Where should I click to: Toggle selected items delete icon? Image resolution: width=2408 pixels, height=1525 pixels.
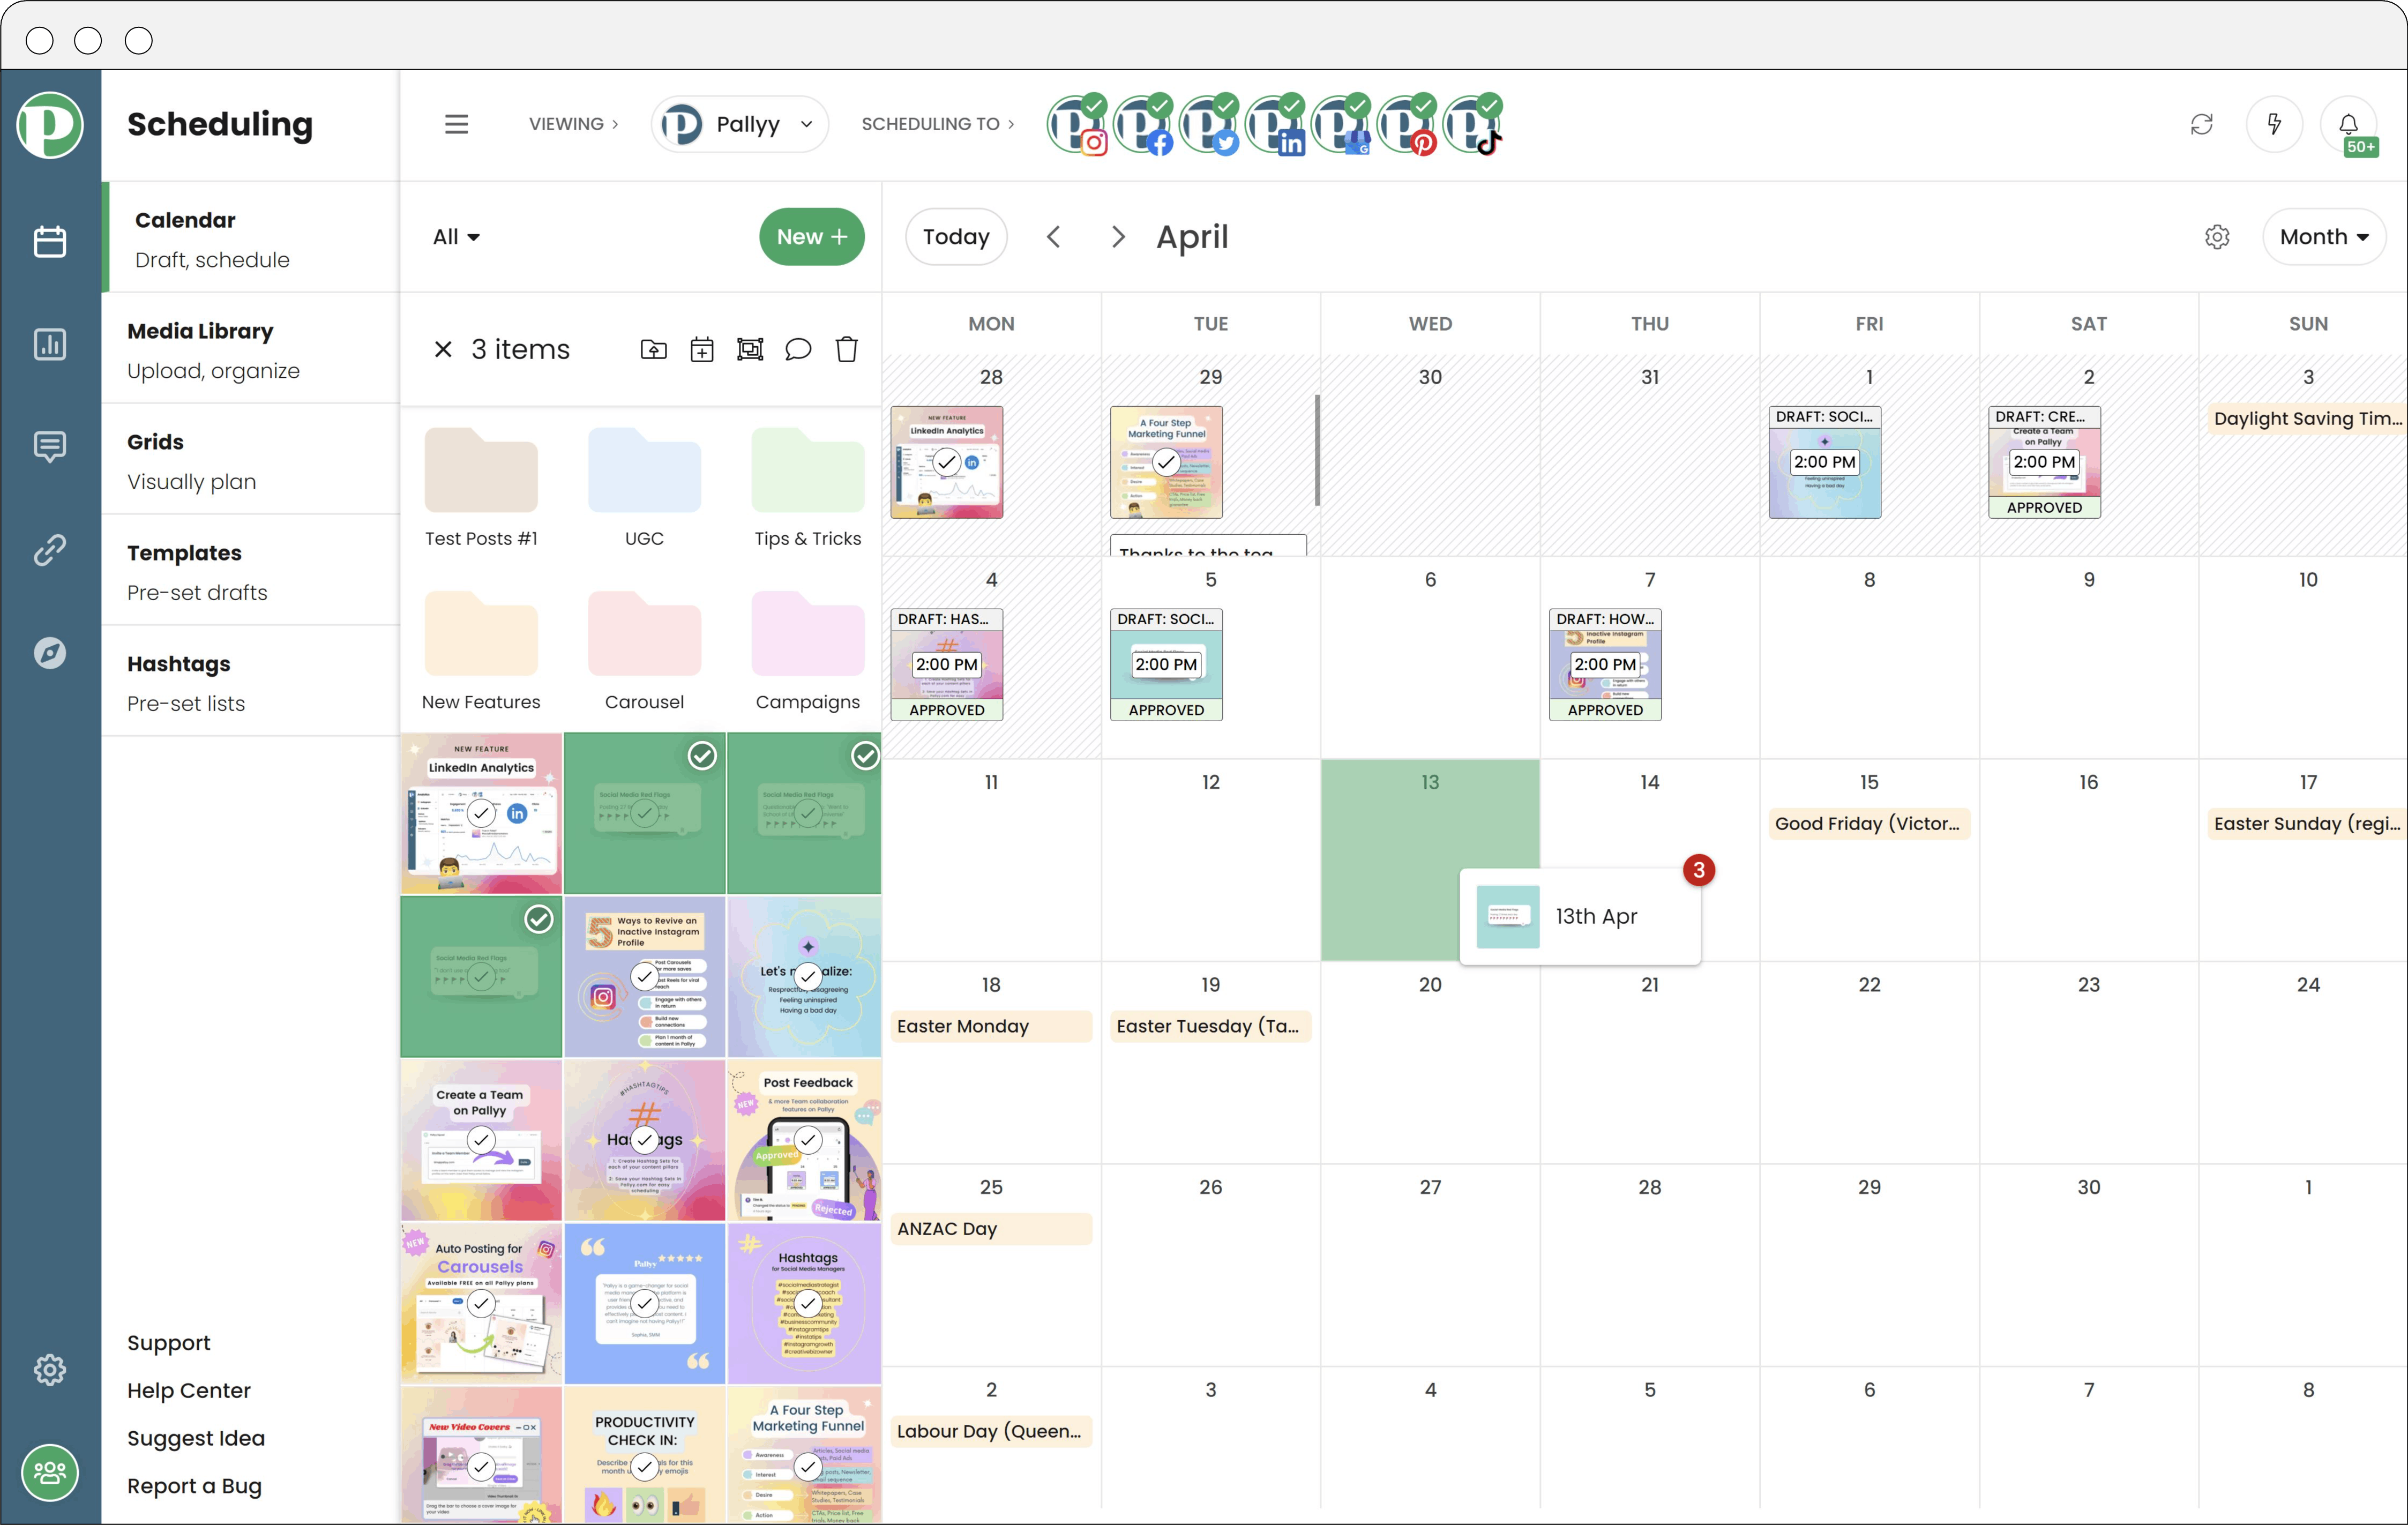pyautogui.click(x=844, y=349)
